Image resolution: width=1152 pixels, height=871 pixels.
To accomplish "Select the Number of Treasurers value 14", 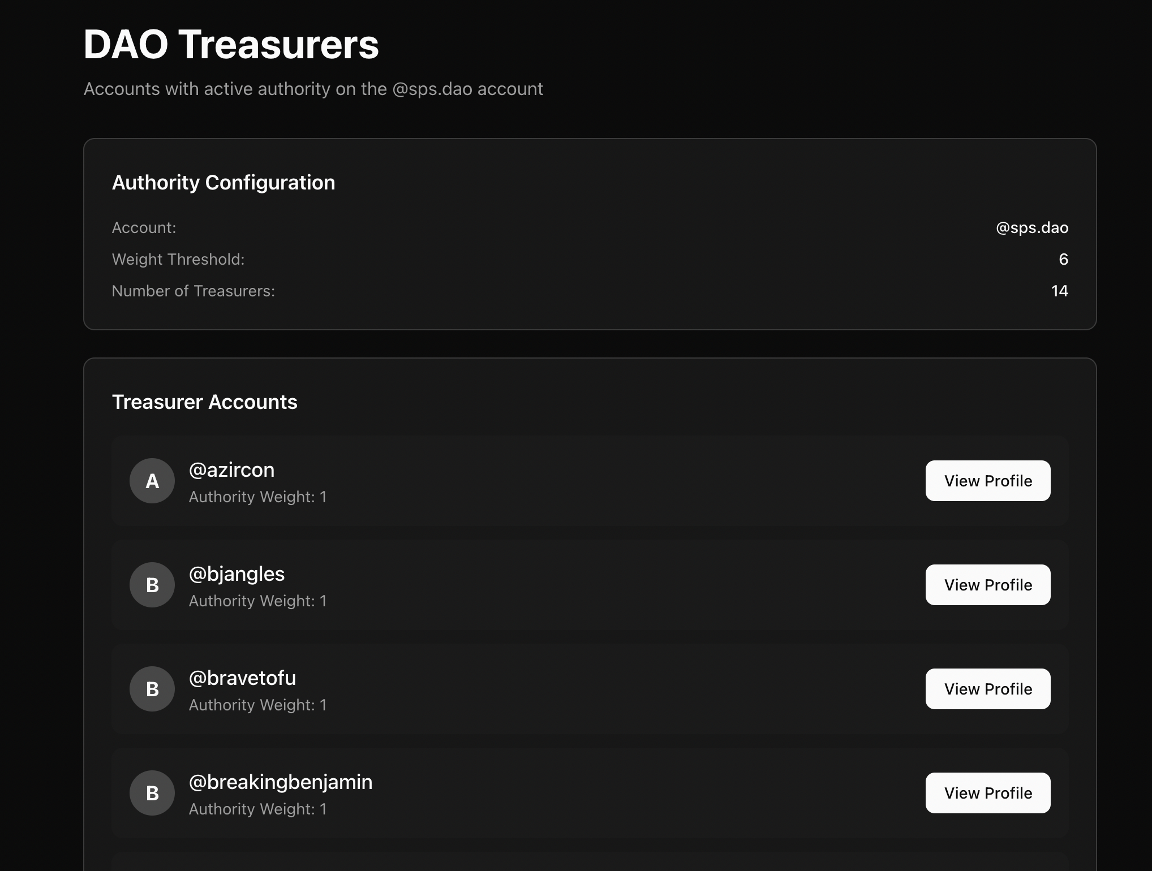I will pyautogui.click(x=1059, y=291).
